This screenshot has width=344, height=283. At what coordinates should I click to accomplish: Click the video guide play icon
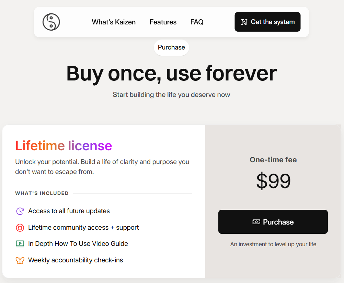(20, 244)
